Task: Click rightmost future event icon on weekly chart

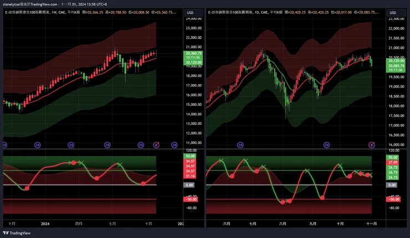Action: (x=174, y=145)
